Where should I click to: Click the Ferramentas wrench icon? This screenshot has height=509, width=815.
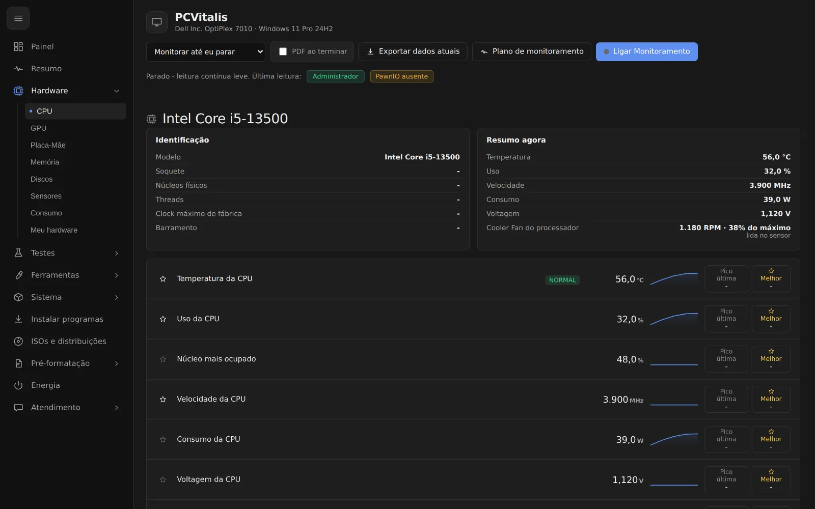[18, 275]
